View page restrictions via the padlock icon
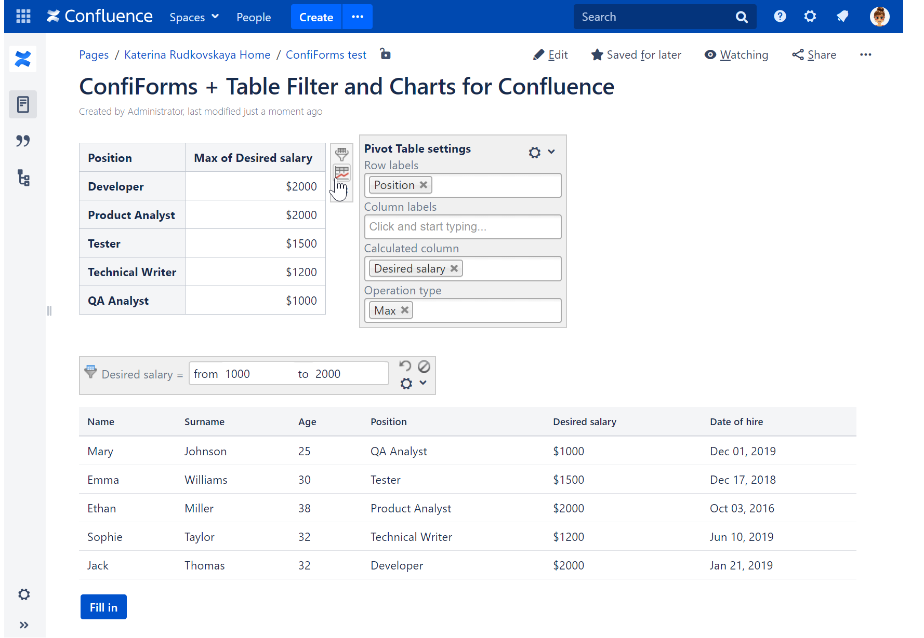 click(385, 55)
